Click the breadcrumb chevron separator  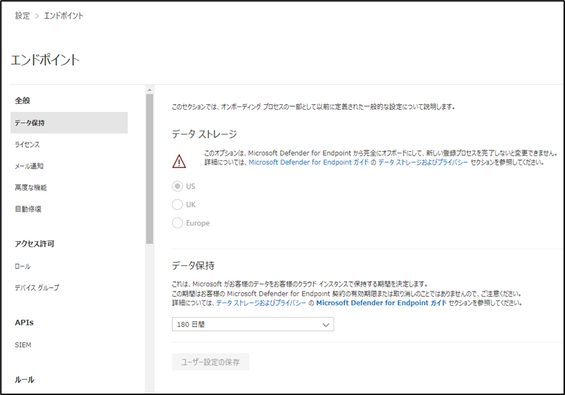(37, 16)
